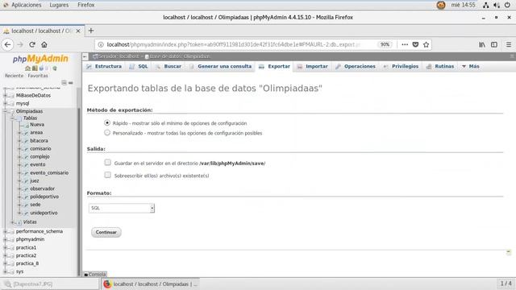Open the polideportivo table

(44, 197)
